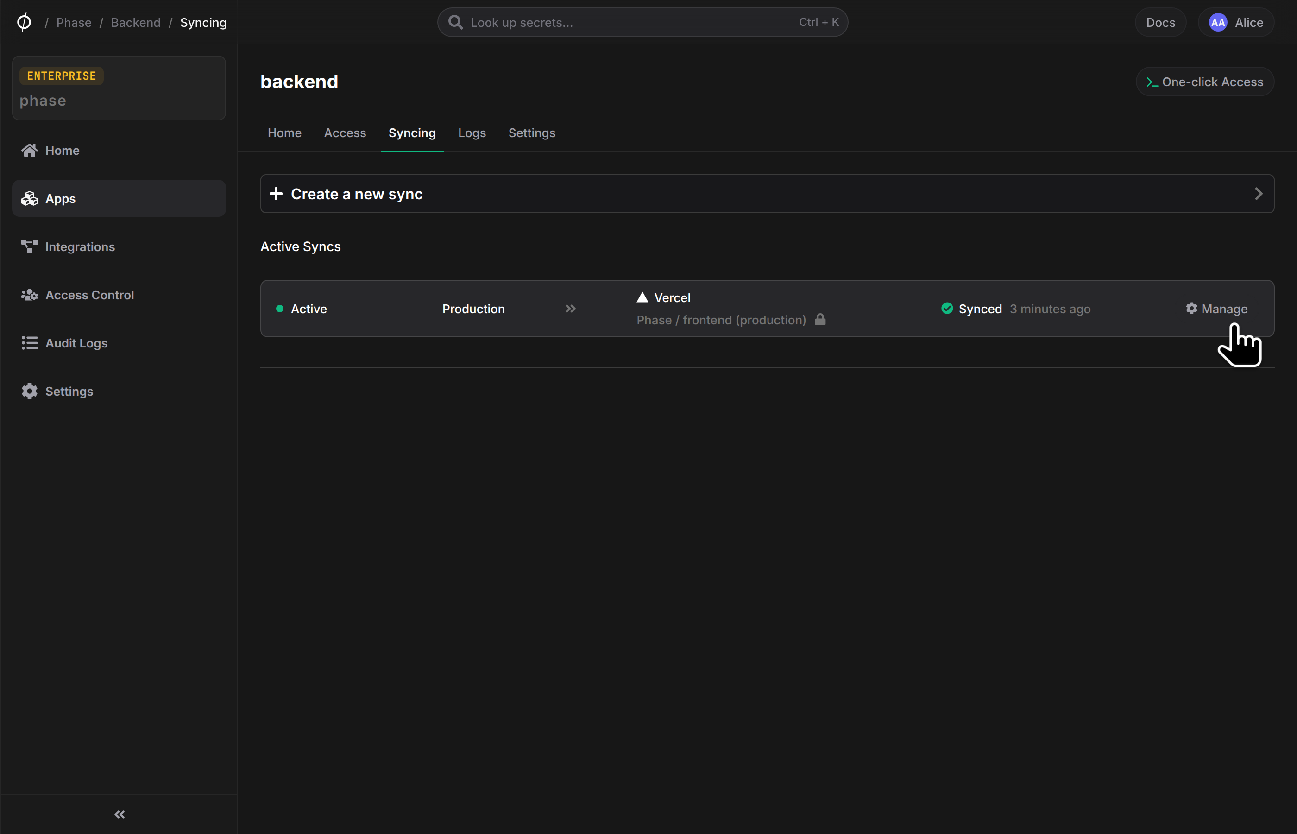Expand Create a new sync chevron

(1259, 194)
